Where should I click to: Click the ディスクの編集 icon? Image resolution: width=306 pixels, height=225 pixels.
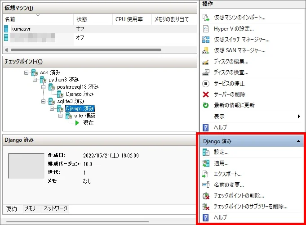[206, 62]
